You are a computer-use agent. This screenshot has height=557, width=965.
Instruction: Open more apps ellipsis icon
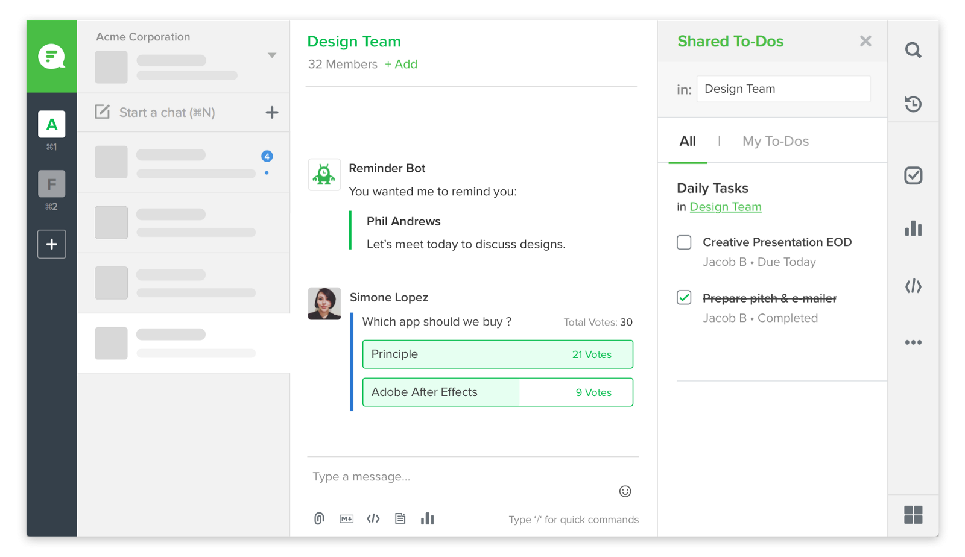[913, 342]
